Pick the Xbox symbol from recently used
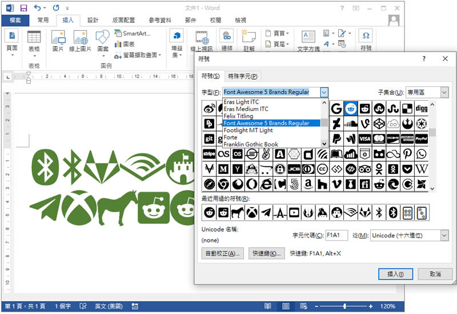This screenshot has height=314, width=457. pos(252,212)
